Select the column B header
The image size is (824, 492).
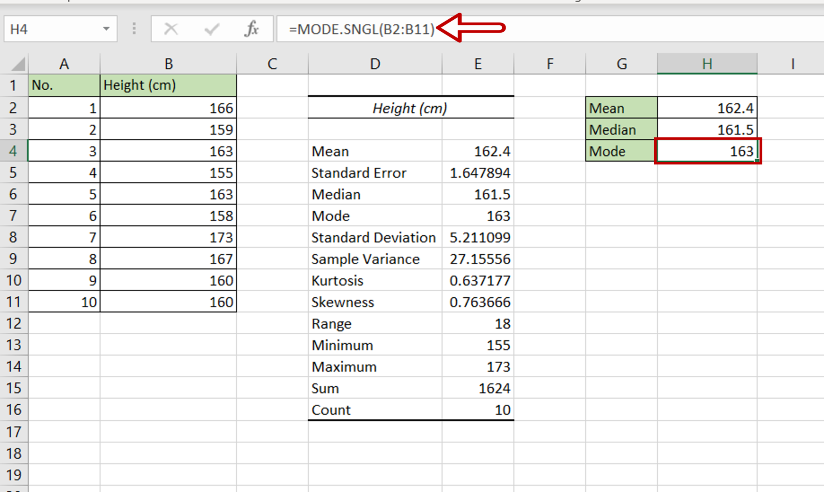pos(168,63)
